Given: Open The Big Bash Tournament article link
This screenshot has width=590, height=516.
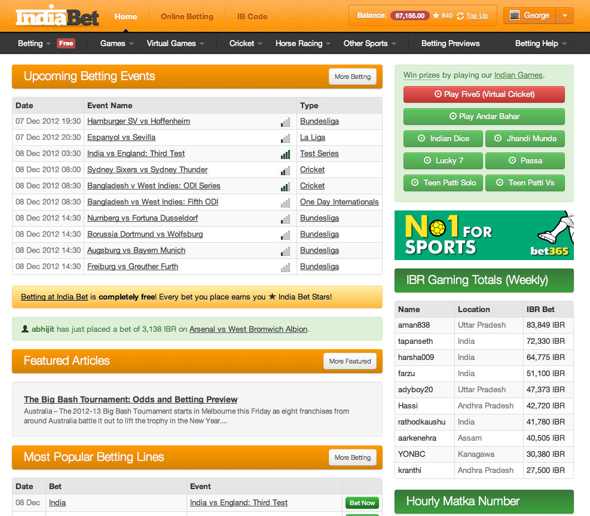Looking at the screenshot, I should (x=130, y=399).
